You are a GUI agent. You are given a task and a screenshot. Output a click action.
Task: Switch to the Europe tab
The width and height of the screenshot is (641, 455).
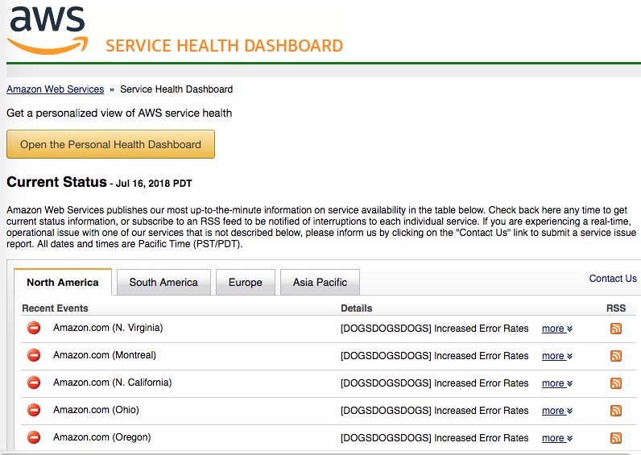point(246,282)
